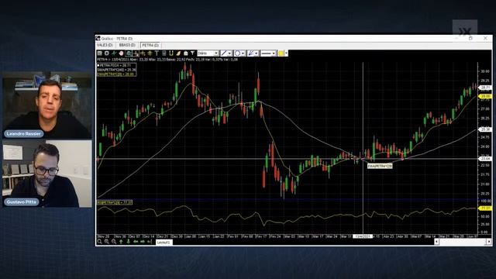Screen dimensions: 496x279
Task: Pick the yellow color swatch
Action: 281,53
